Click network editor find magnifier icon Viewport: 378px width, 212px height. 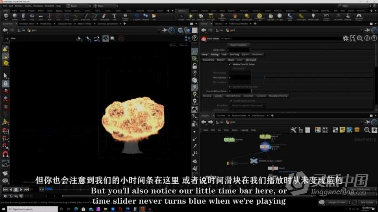(367, 130)
